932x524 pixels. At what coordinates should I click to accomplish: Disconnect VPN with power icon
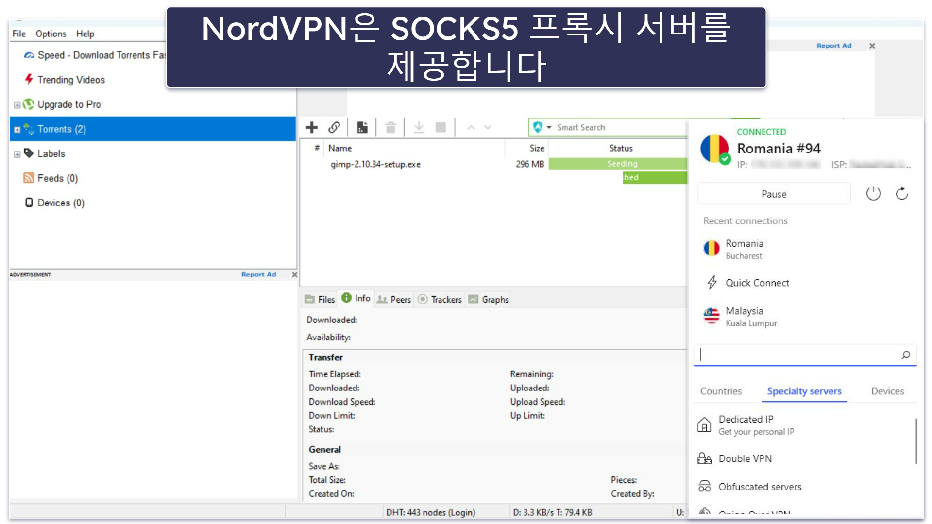coord(873,194)
